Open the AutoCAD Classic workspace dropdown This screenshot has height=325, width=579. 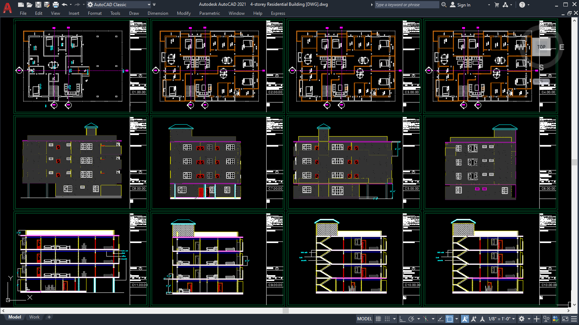149,5
